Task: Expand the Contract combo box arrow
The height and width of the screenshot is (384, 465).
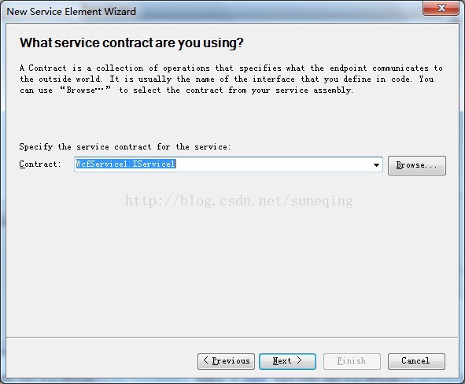Action: tap(376, 165)
